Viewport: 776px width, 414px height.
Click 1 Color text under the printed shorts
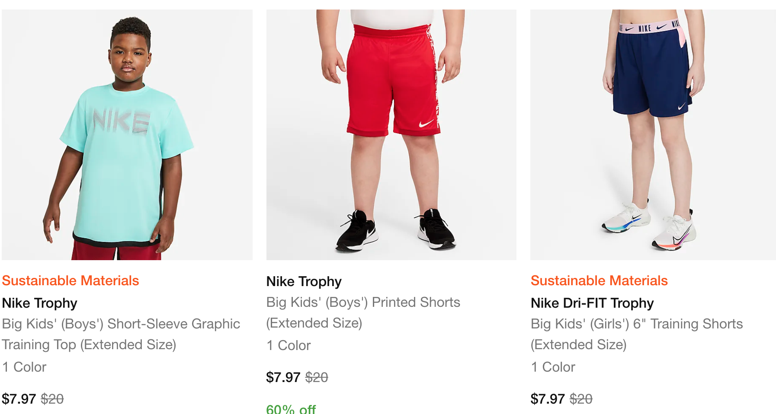coord(289,345)
